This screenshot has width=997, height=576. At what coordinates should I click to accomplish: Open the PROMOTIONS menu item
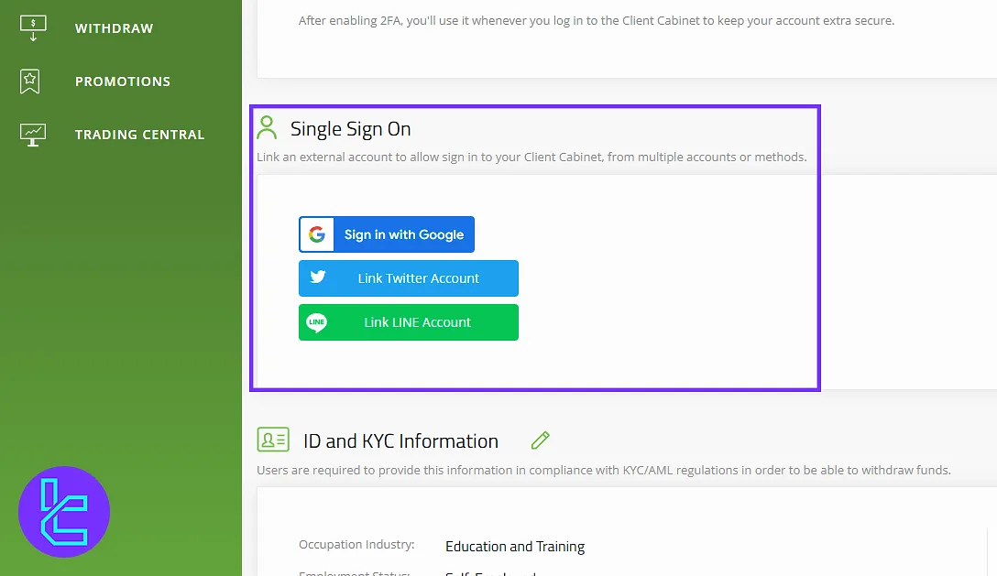(x=123, y=82)
